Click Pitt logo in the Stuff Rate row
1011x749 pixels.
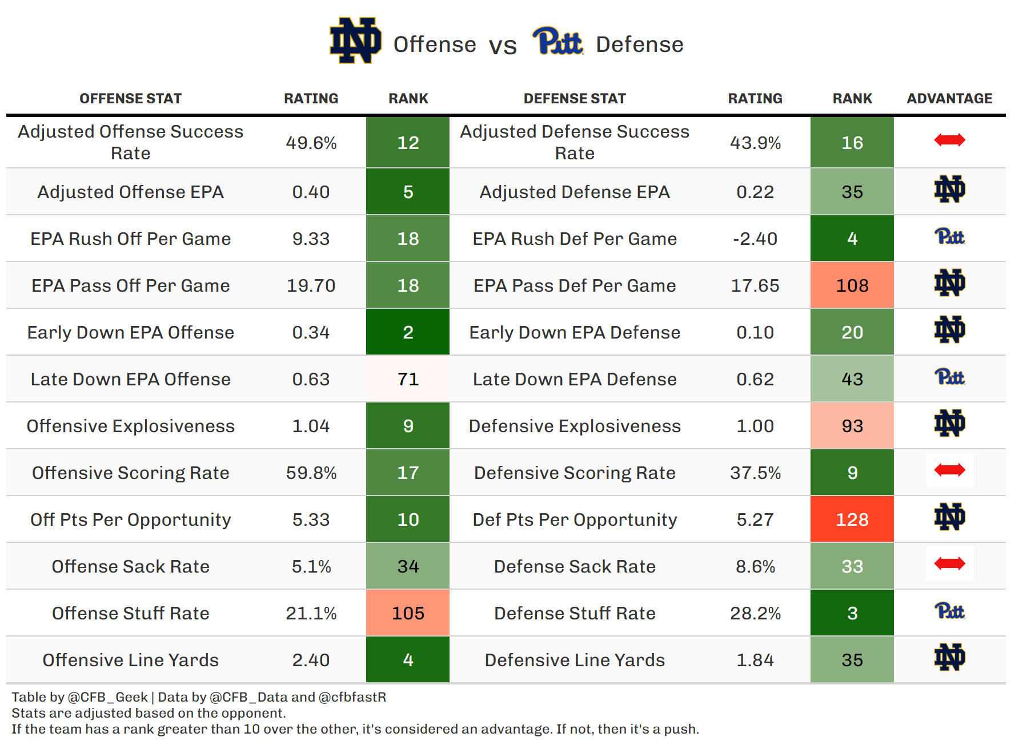949,611
